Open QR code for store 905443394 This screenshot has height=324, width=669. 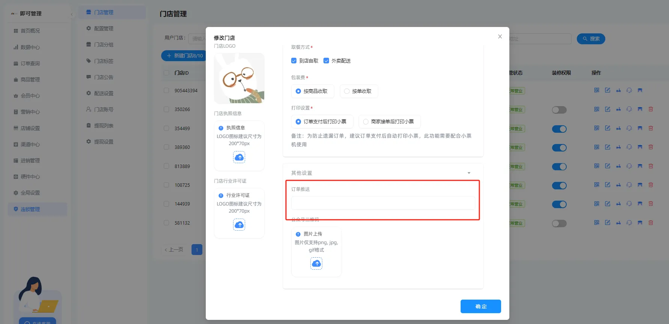click(x=597, y=90)
